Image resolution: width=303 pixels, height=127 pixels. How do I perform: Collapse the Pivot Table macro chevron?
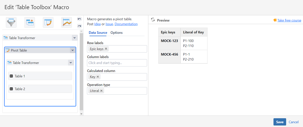pos(72,50)
